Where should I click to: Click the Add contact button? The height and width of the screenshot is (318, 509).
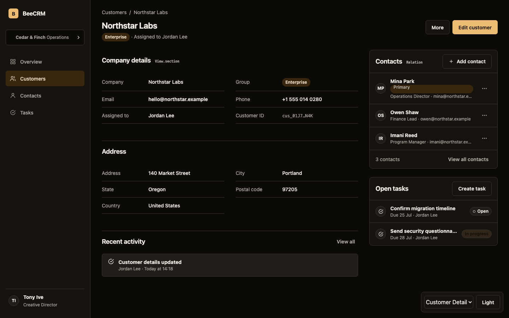point(467,61)
